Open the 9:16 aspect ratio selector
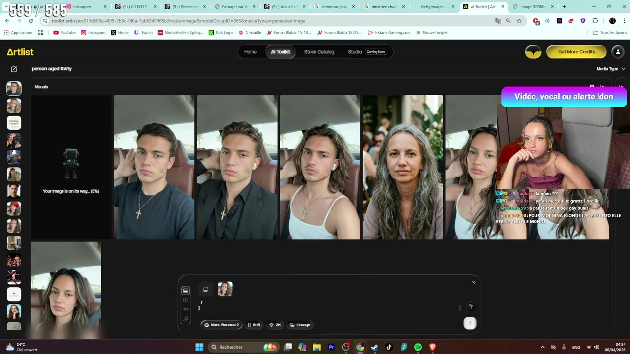Screen dimensions: 630x354 click(254, 325)
